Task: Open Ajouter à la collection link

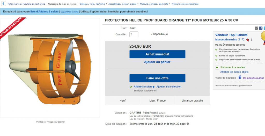Action: pos(169,87)
